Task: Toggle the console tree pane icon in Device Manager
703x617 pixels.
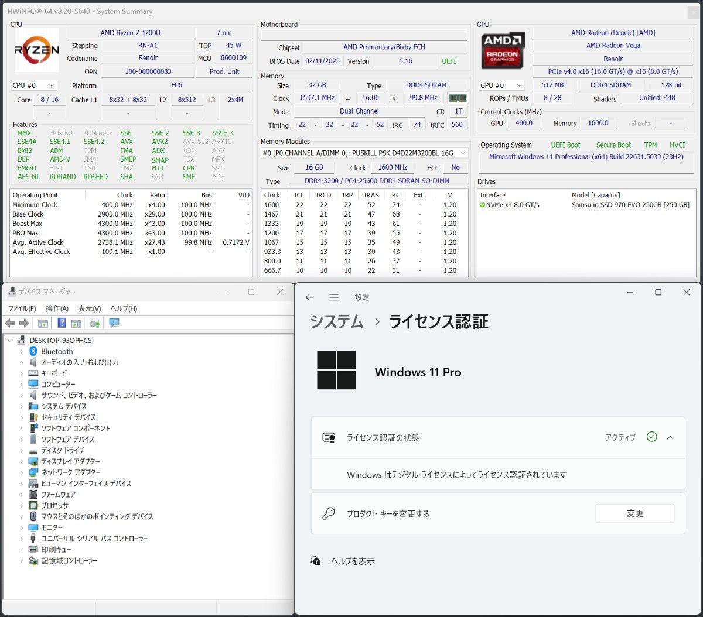Action: tap(43, 323)
